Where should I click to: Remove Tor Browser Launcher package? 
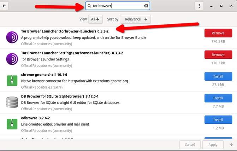click(218, 33)
